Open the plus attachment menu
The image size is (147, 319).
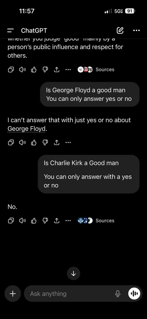[x=13, y=294]
